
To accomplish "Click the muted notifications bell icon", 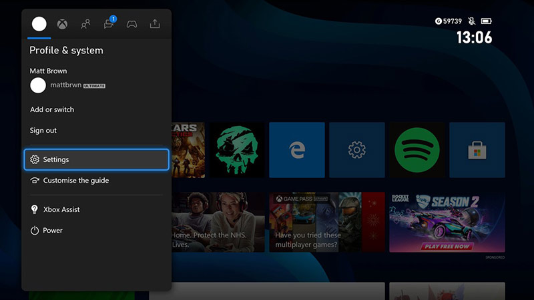I will point(472,21).
